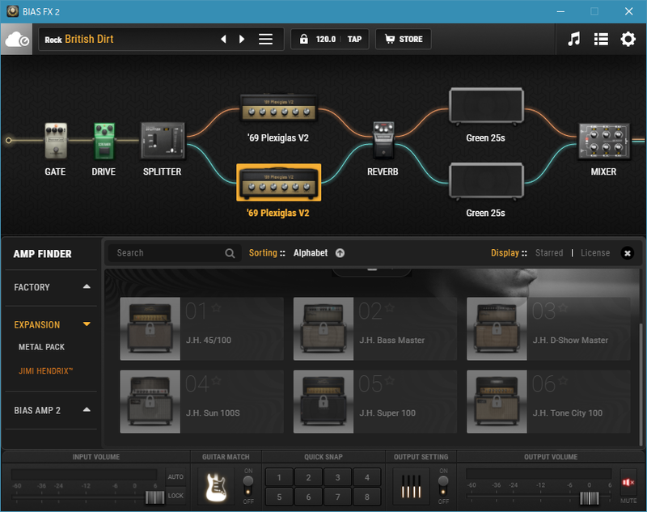The height and width of the screenshot is (512, 647).
Task: Reverse sort order arrow icon
Action: [x=340, y=253]
